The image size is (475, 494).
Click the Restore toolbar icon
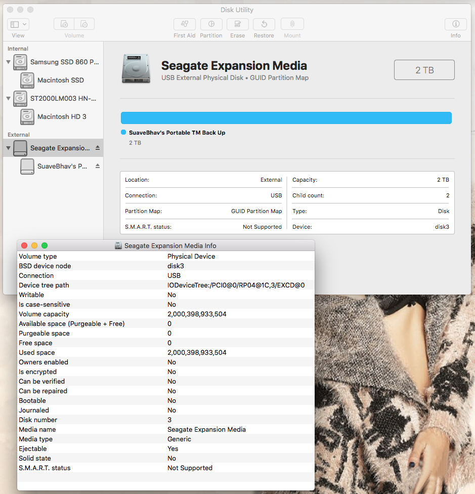point(264,24)
